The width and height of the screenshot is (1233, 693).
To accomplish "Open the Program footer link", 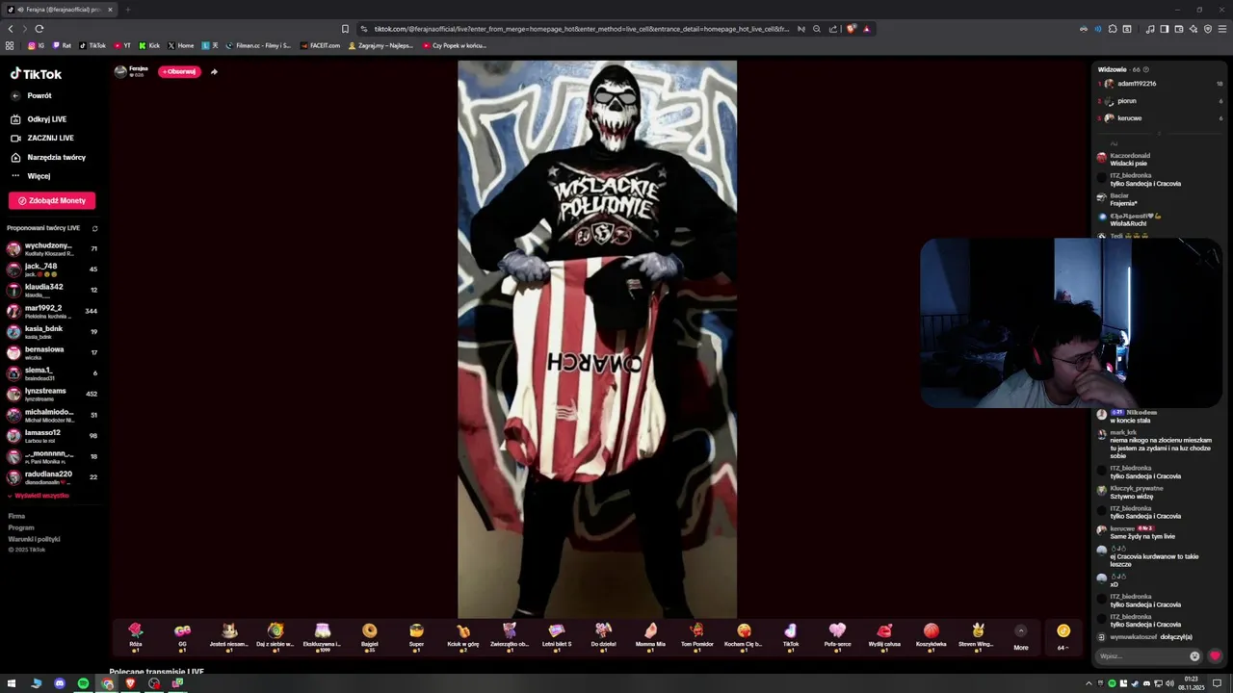I will 21,528.
